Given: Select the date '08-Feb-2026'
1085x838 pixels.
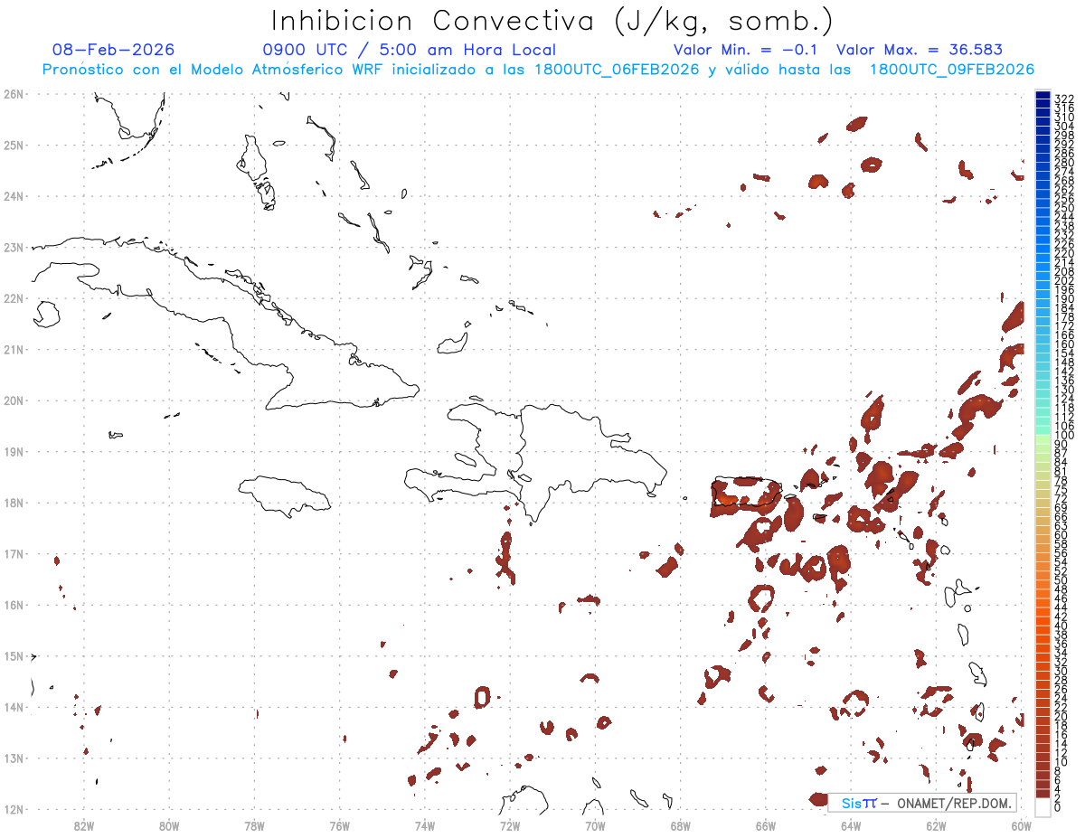Looking at the screenshot, I should pos(113,50).
